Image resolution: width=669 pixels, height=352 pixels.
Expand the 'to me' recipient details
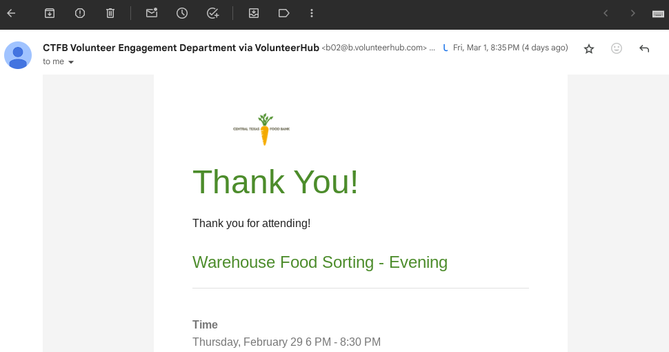70,62
